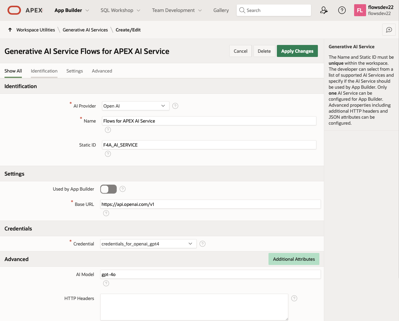This screenshot has width=399, height=321.
Task: Open the Help question mark menu
Action: 342,10
